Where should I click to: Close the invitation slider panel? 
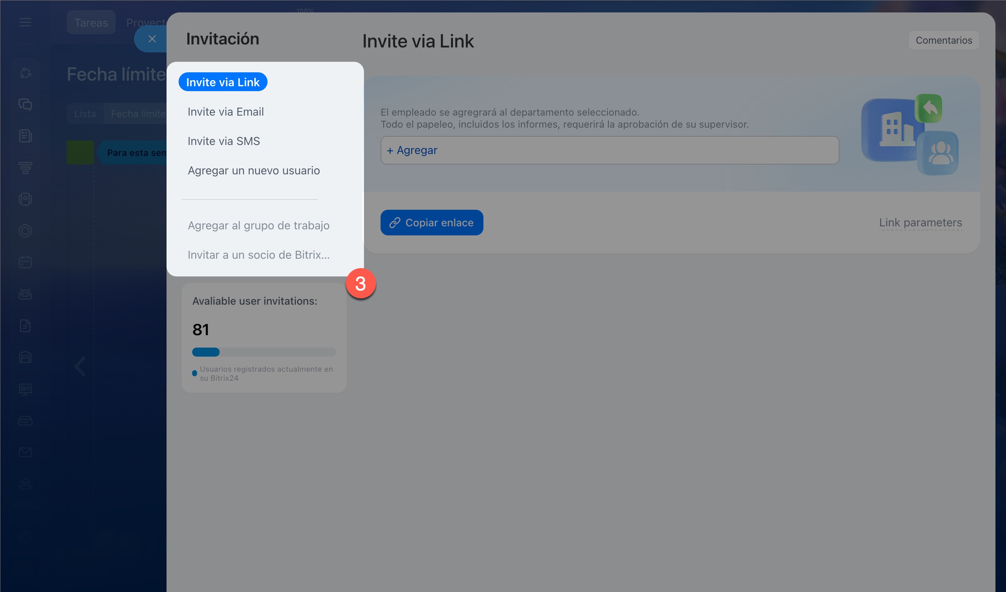[152, 39]
